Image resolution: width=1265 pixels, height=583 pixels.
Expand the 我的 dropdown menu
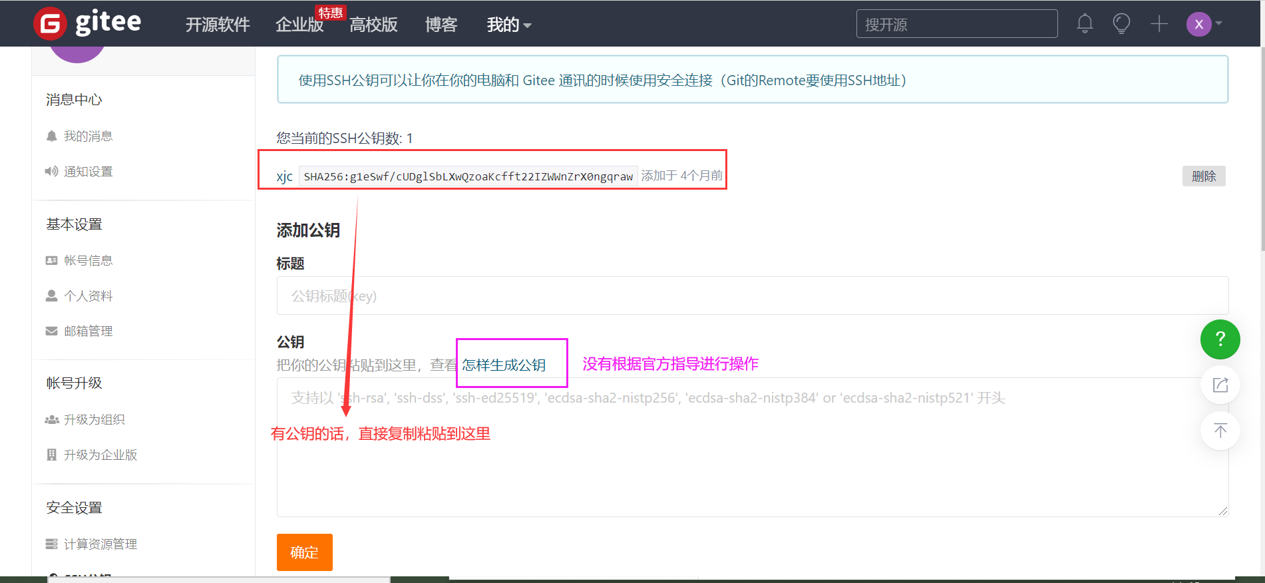(x=509, y=25)
